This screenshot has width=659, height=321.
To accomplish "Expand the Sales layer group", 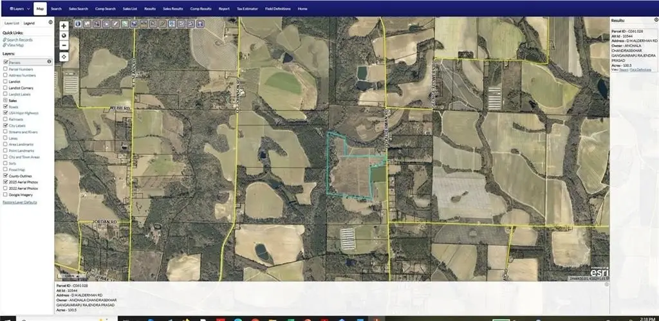I will (x=6, y=100).
